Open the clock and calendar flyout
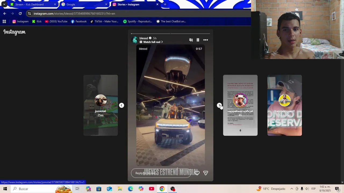 pos(325,189)
